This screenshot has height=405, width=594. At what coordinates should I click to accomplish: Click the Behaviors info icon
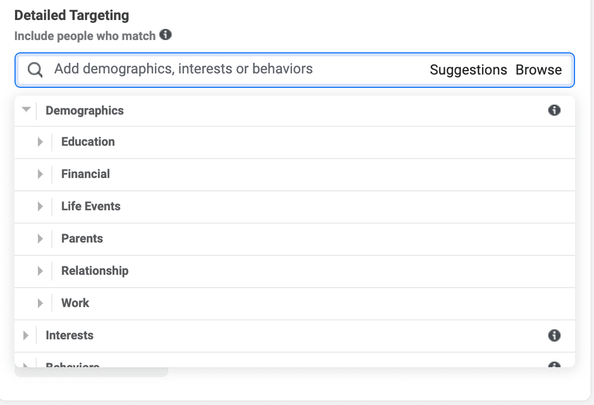554,365
